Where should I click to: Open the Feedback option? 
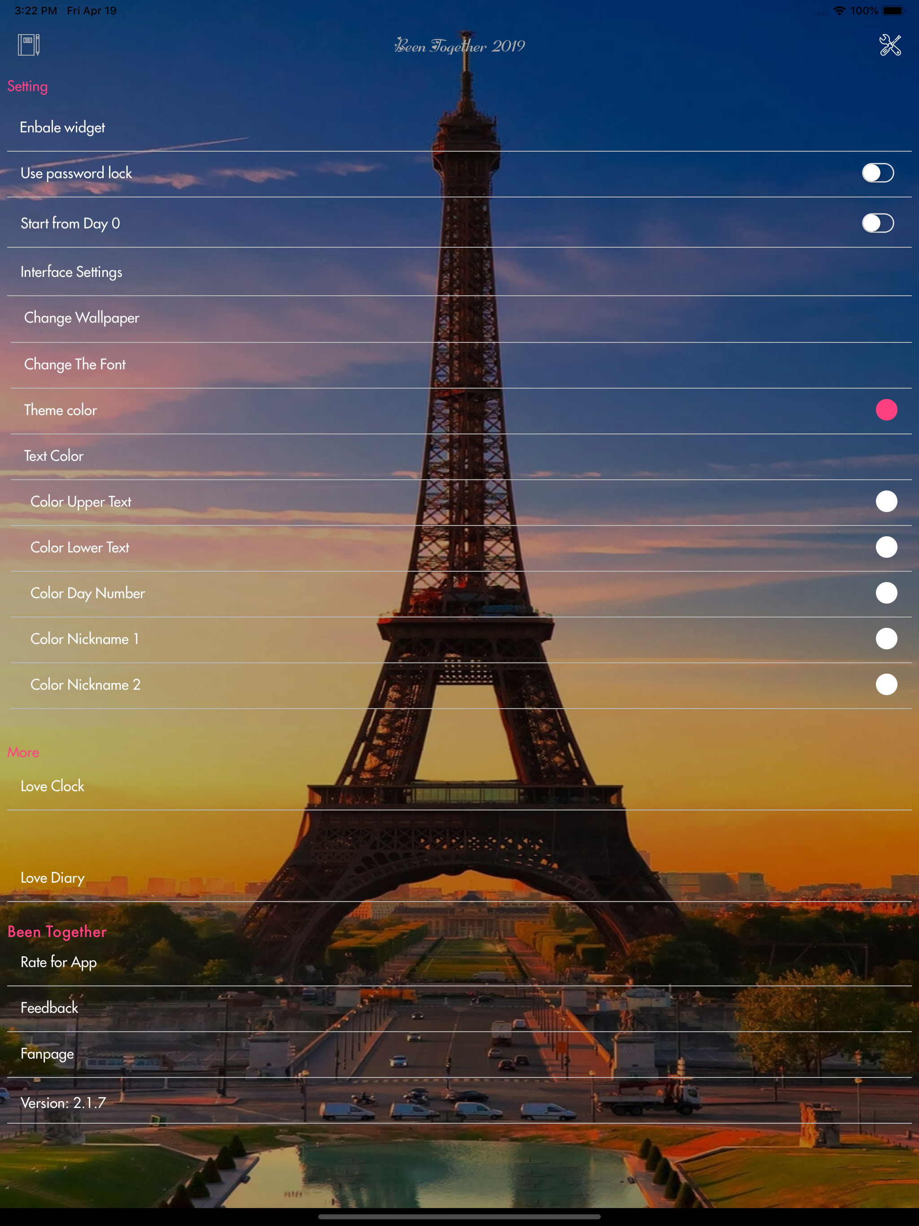pyautogui.click(x=49, y=1008)
